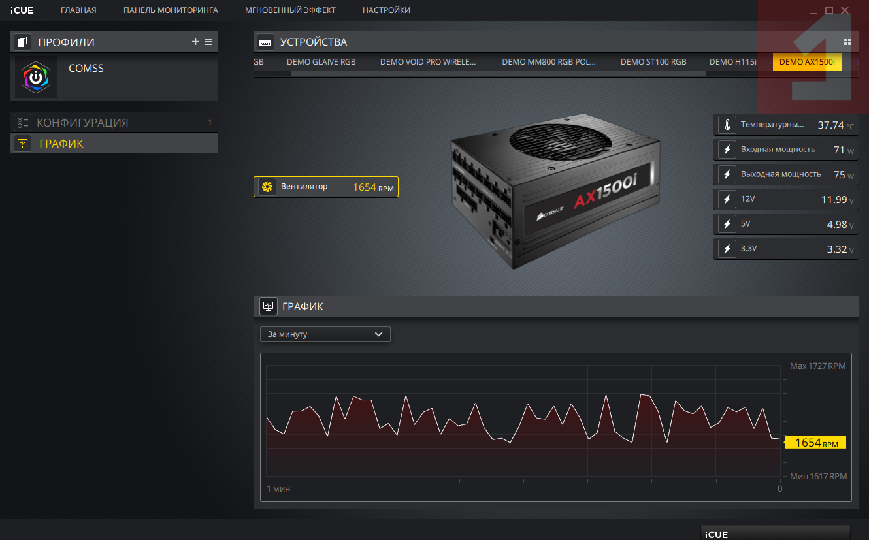Open the За минуту time range dropdown
This screenshot has height=540, width=869.
click(x=325, y=334)
